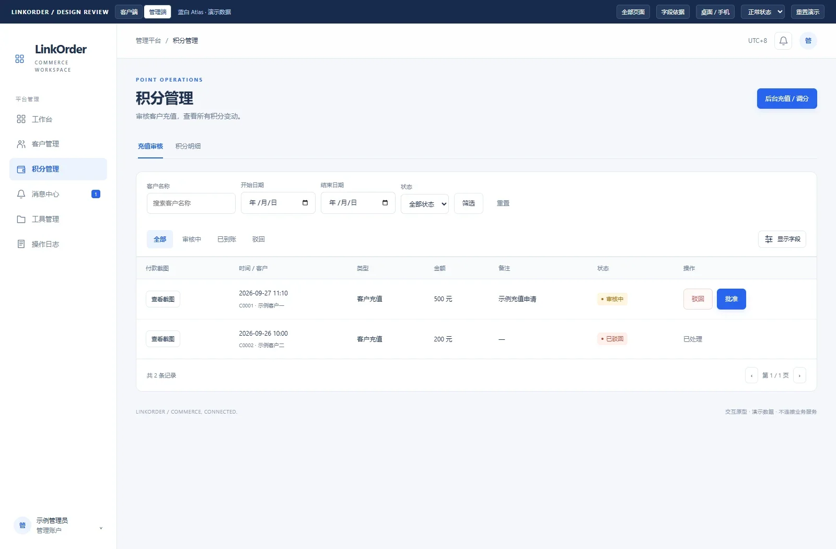Open the admin avatar 管 in top-right header
This screenshot has height=549, width=836.
click(x=808, y=41)
